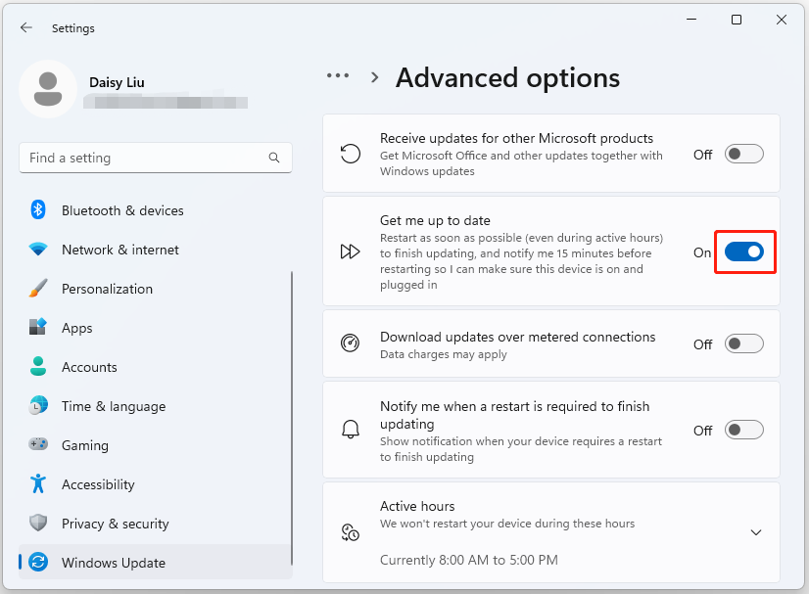This screenshot has width=809, height=594.
Task: Open the Apps settings page
Action: coord(77,328)
